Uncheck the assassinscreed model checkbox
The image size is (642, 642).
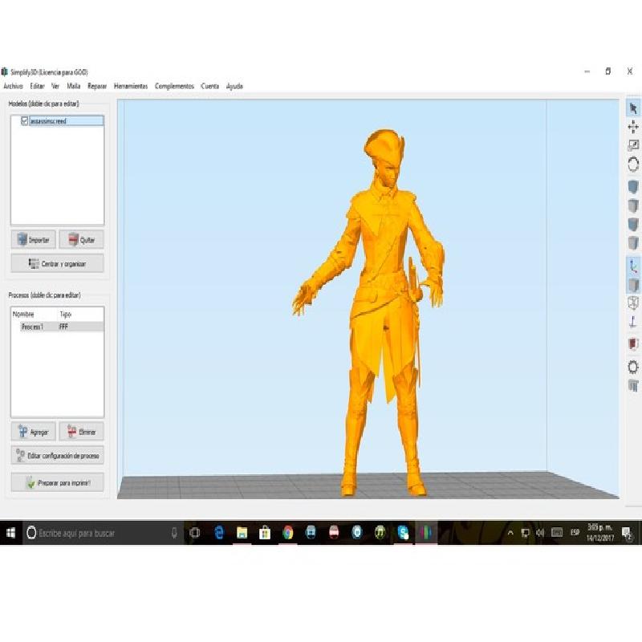tap(24, 121)
